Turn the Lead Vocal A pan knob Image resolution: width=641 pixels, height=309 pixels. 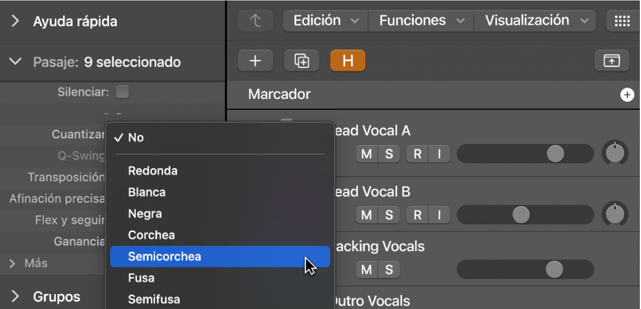615,154
